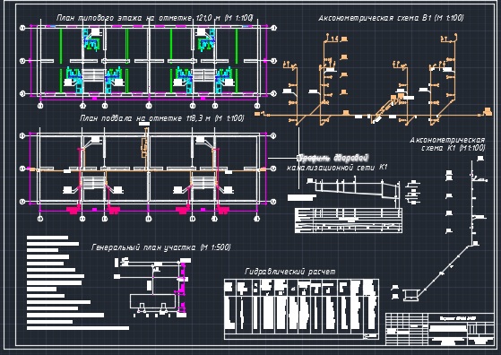Select the hydraulic calculation table
The image size is (501, 355).
(302, 309)
